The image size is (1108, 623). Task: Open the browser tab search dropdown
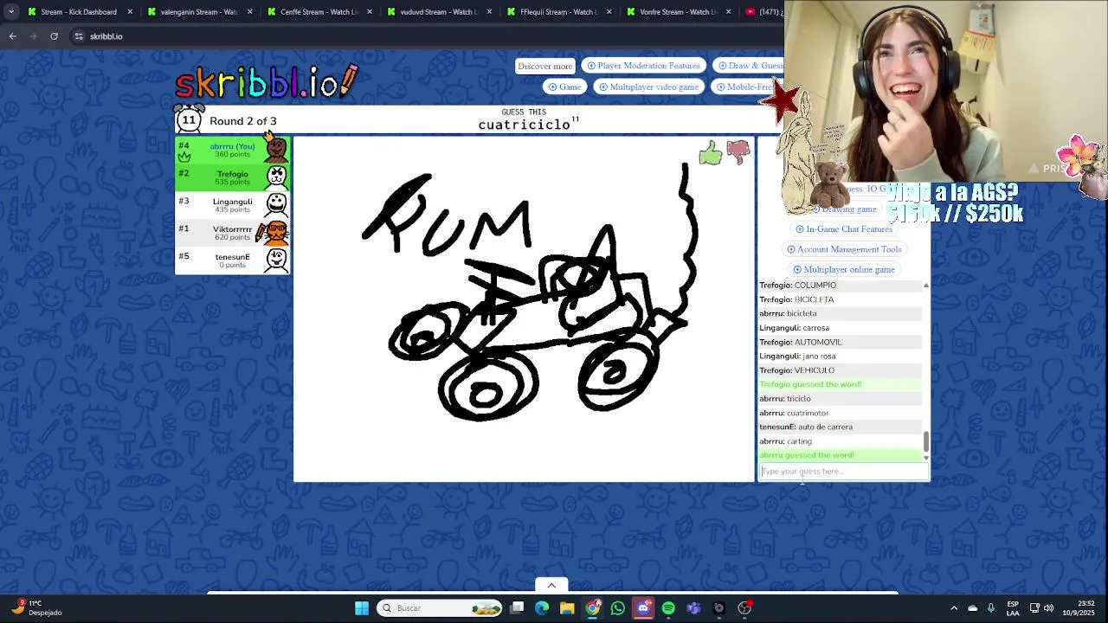point(10,12)
